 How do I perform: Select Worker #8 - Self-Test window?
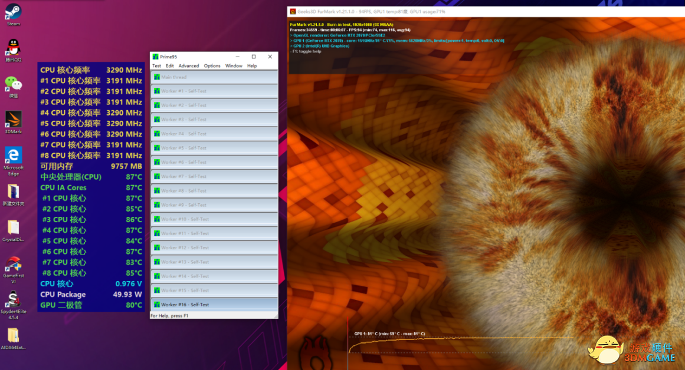tap(214, 191)
